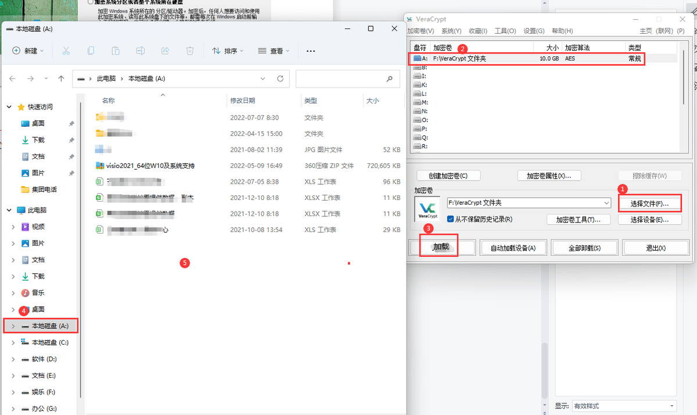Go forward with the right arrow
The image size is (697, 415).
[x=31, y=78]
